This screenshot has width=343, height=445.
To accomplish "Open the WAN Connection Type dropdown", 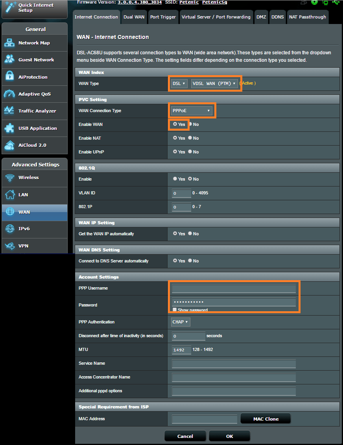I will (192, 111).
